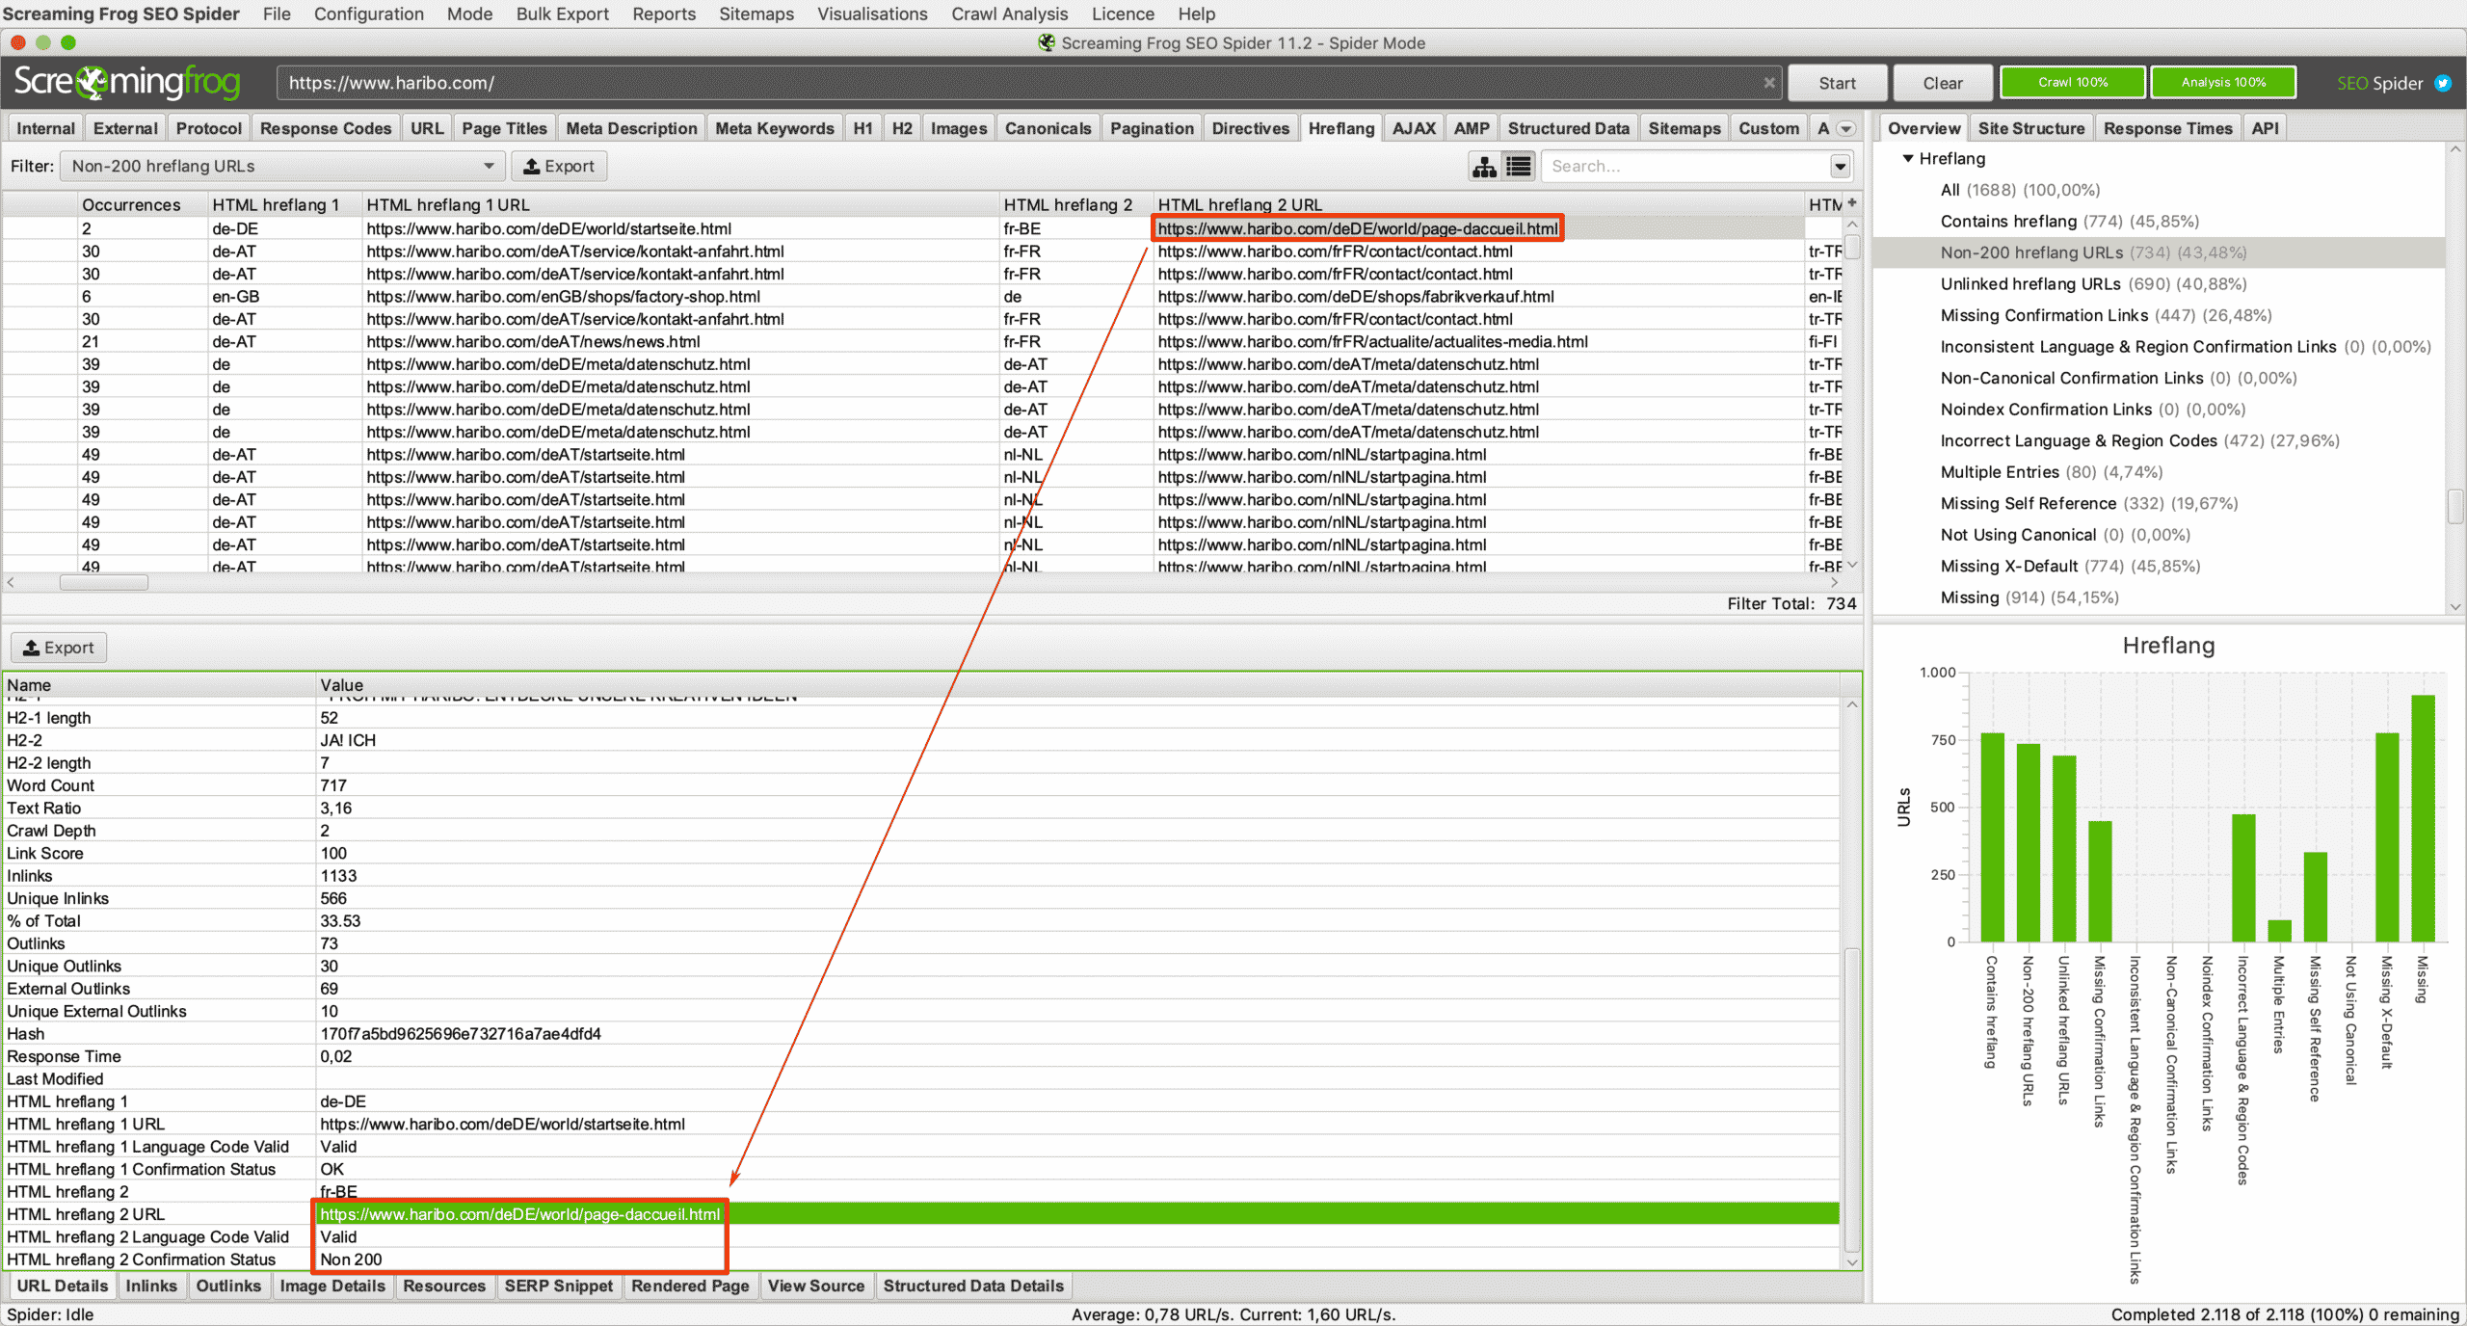Click the Search... input field
Screen dimensions: 2467x1326
click(x=1686, y=167)
